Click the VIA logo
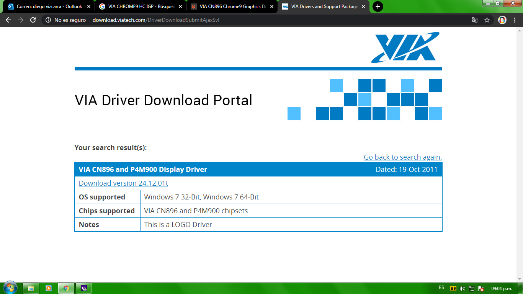The height and width of the screenshot is (294, 523). tap(405, 47)
